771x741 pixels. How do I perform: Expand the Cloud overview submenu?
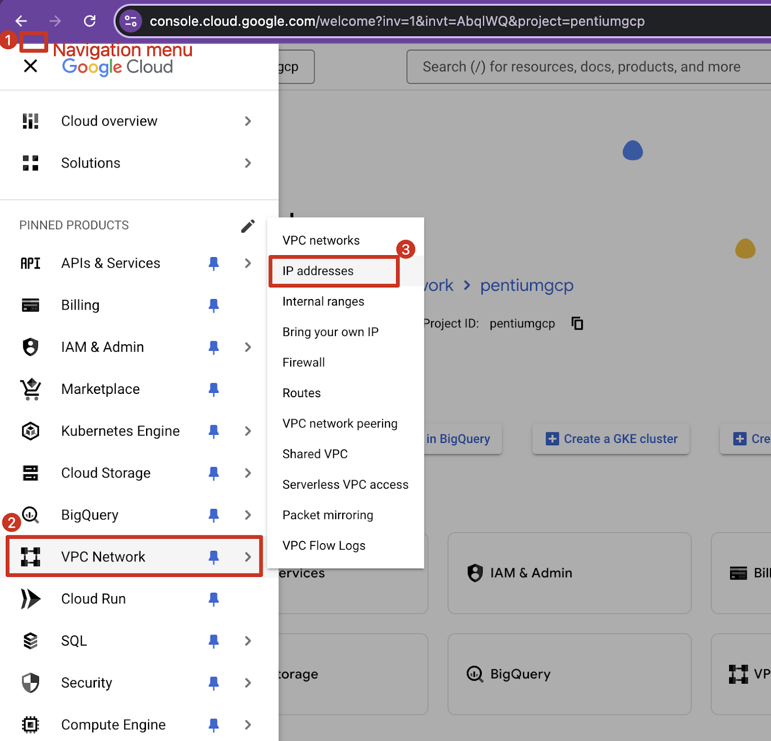pyautogui.click(x=248, y=121)
